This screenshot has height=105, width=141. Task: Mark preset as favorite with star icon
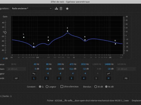[x=67, y=9]
